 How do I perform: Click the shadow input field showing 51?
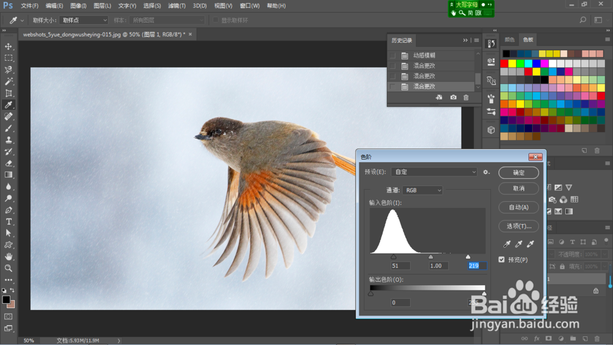(400, 266)
